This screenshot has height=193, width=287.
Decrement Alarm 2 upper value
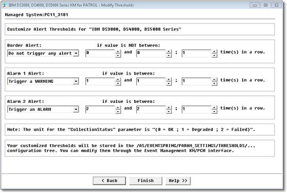coord(169,111)
